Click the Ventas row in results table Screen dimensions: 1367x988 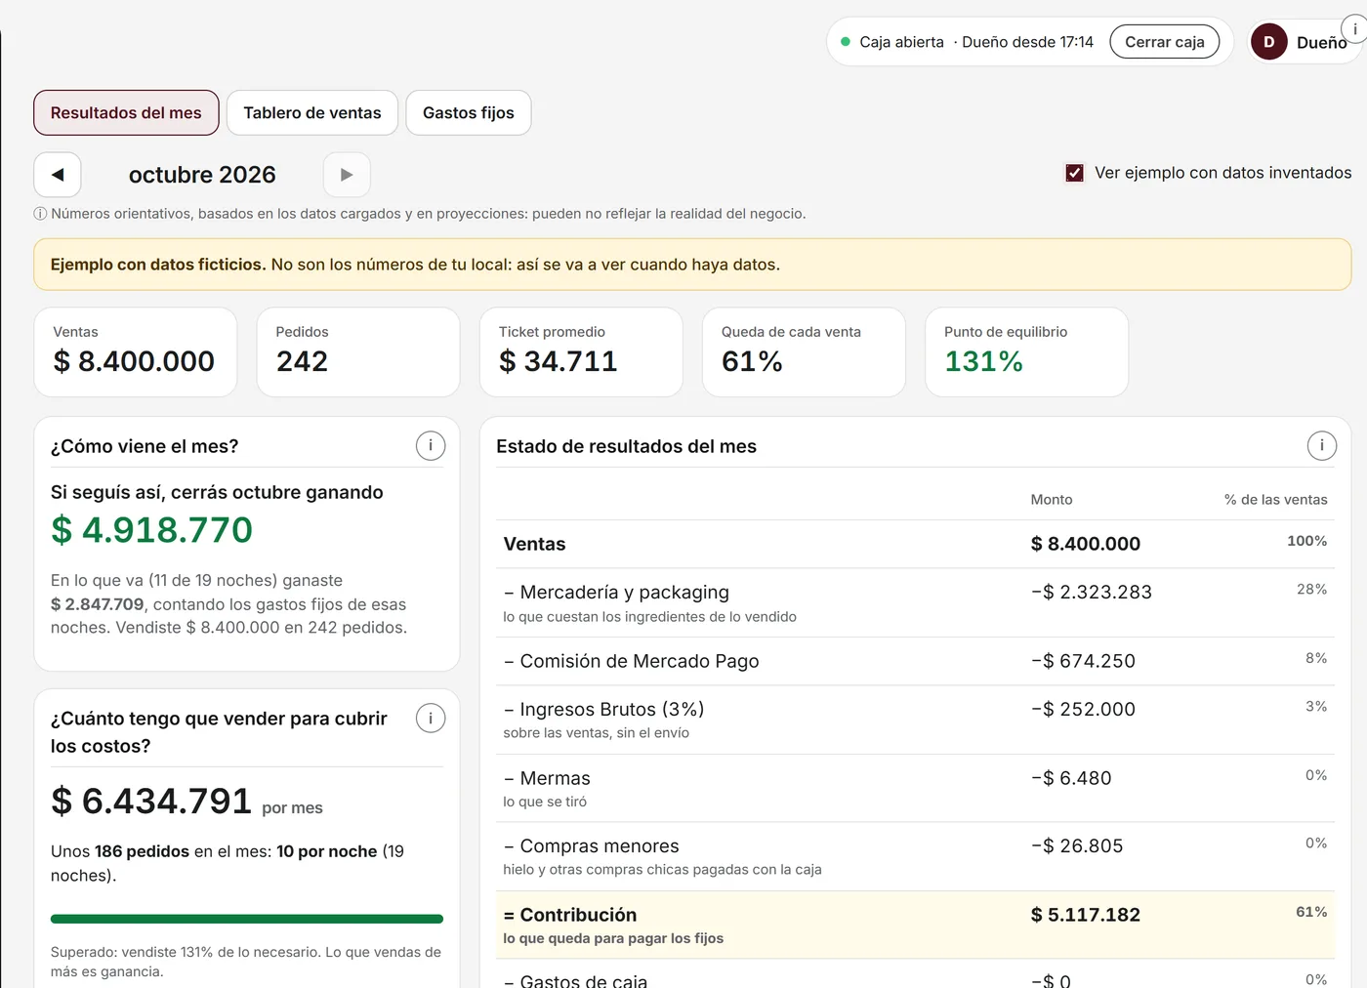click(915, 544)
